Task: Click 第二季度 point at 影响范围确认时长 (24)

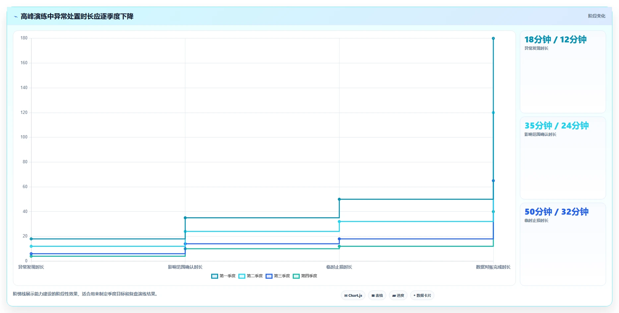Action: pyautogui.click(x=185, y=232)
